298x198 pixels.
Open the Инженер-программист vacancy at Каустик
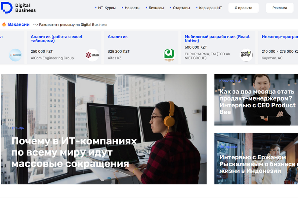279,37
